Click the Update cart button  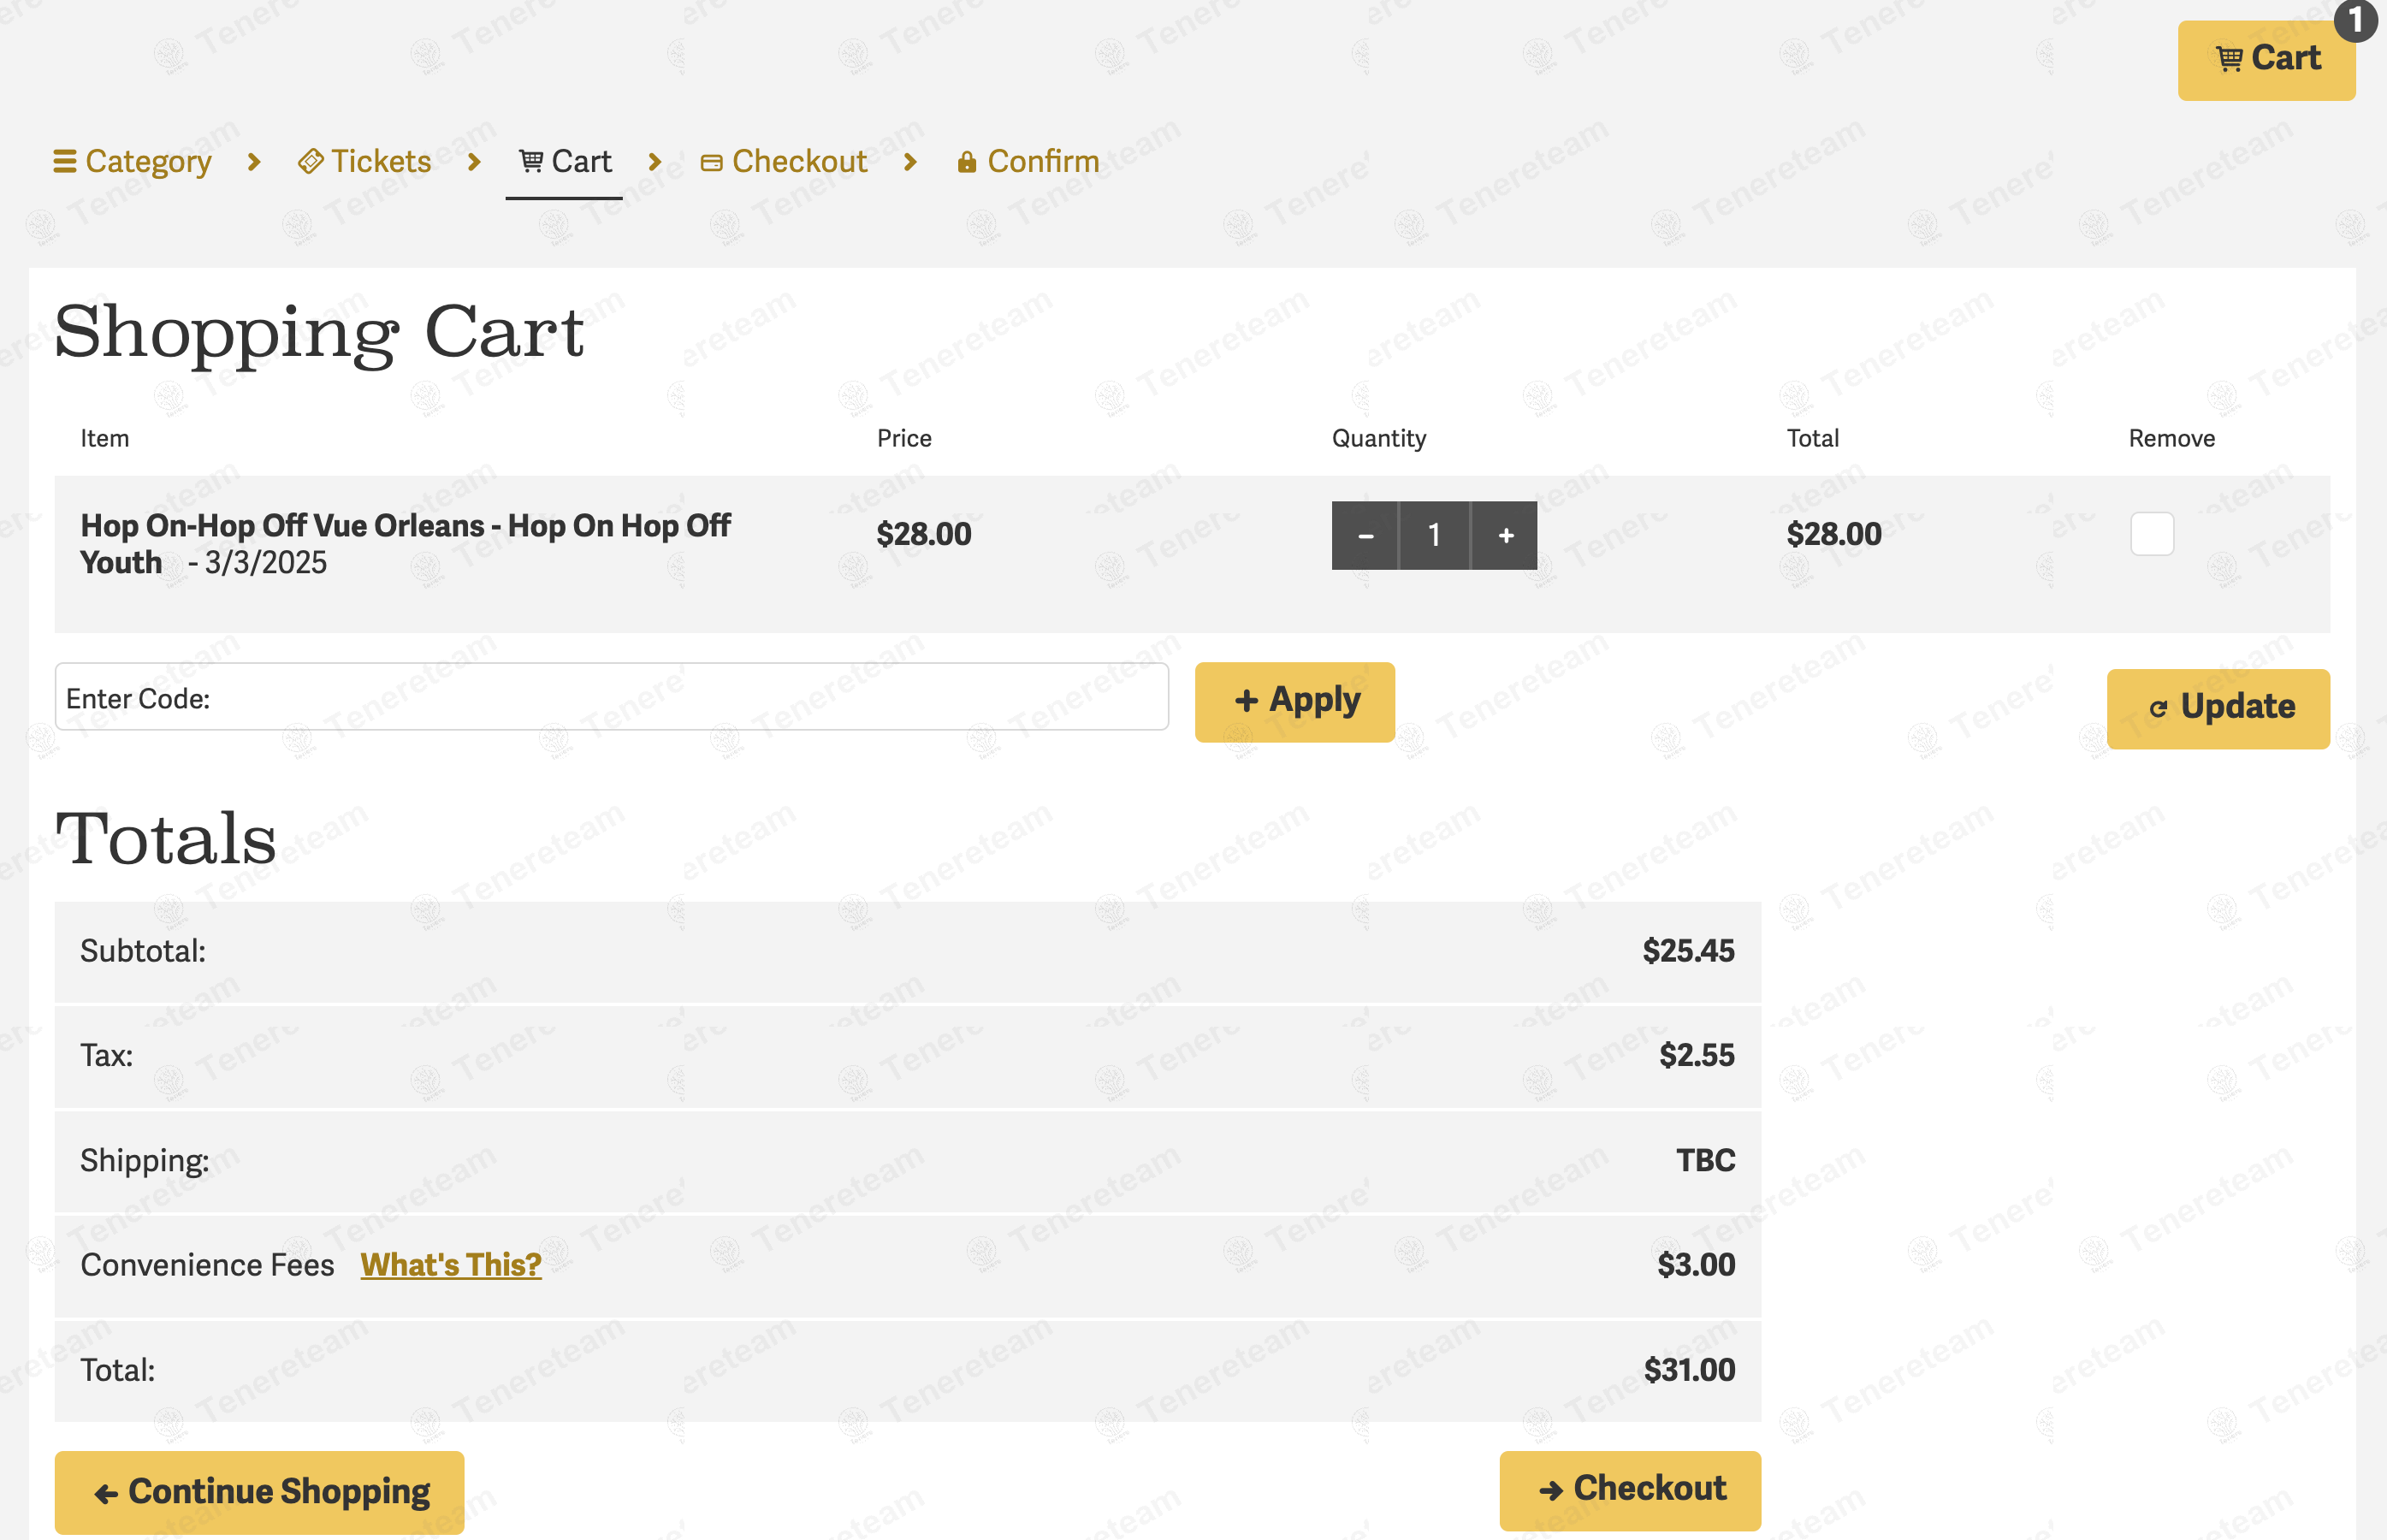(x=2217, y=708)
